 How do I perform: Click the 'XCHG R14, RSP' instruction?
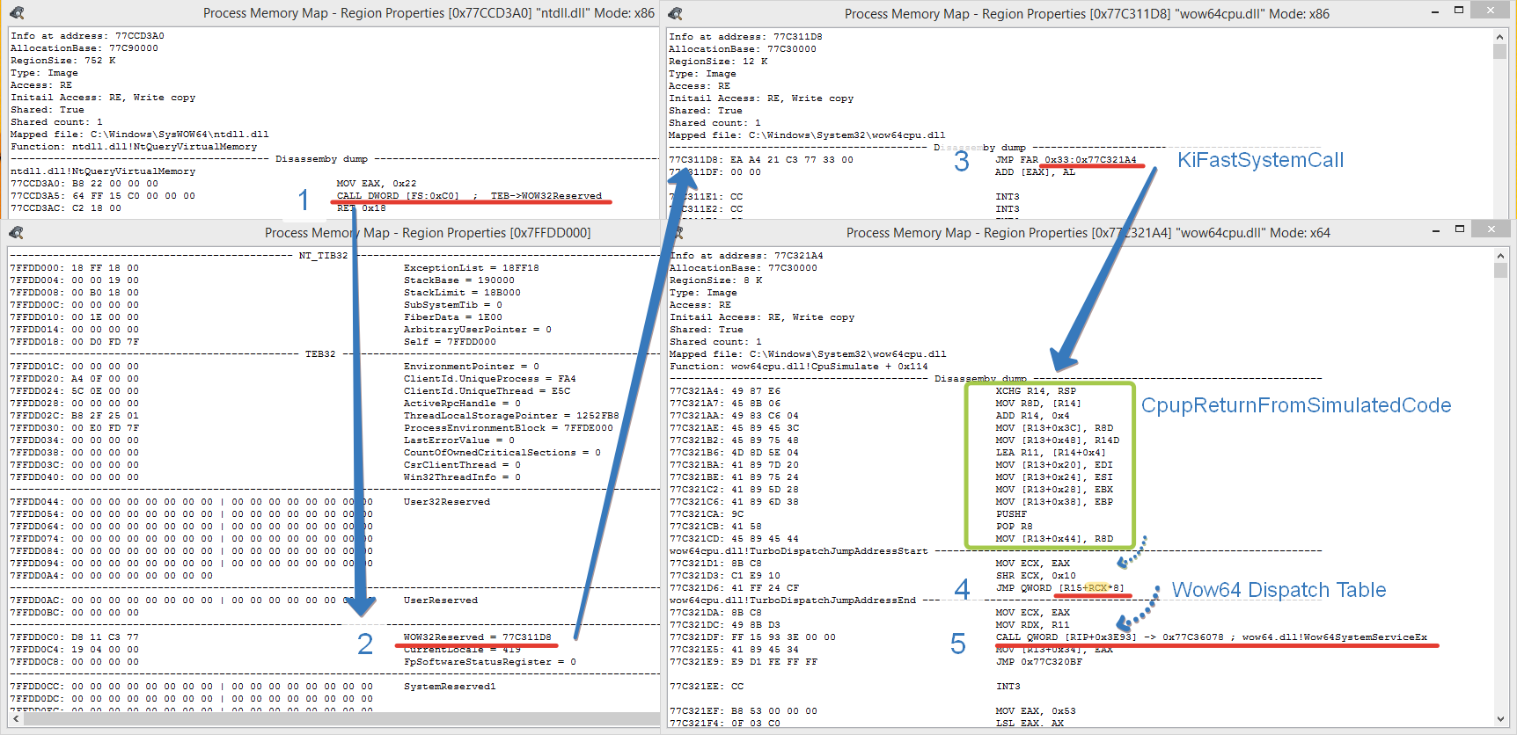point(1036,391)
